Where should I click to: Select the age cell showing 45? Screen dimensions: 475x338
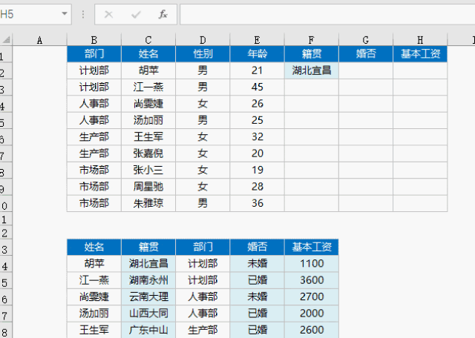click(257, 87)
